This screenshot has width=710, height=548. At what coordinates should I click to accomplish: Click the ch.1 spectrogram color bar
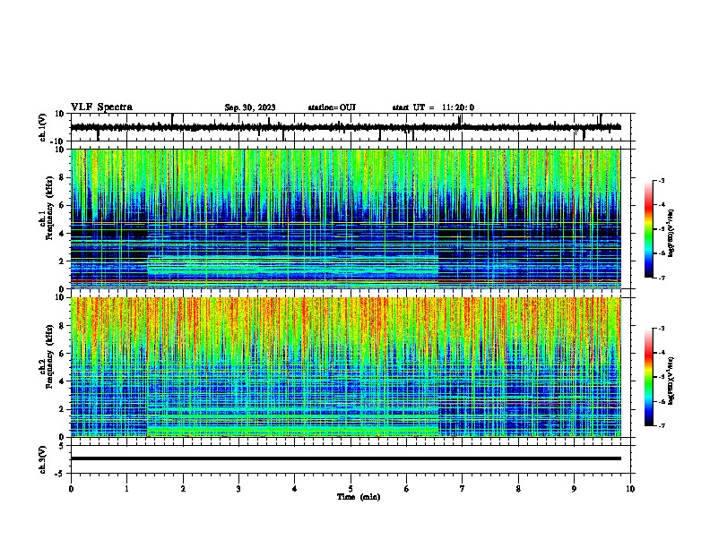click(648, 229)
